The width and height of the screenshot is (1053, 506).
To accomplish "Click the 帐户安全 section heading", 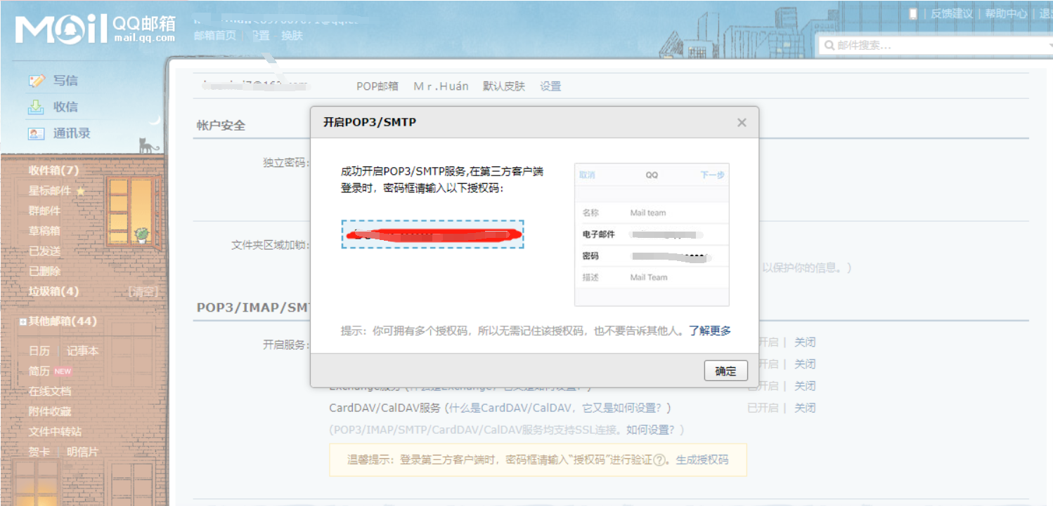I will click(221, 126).
